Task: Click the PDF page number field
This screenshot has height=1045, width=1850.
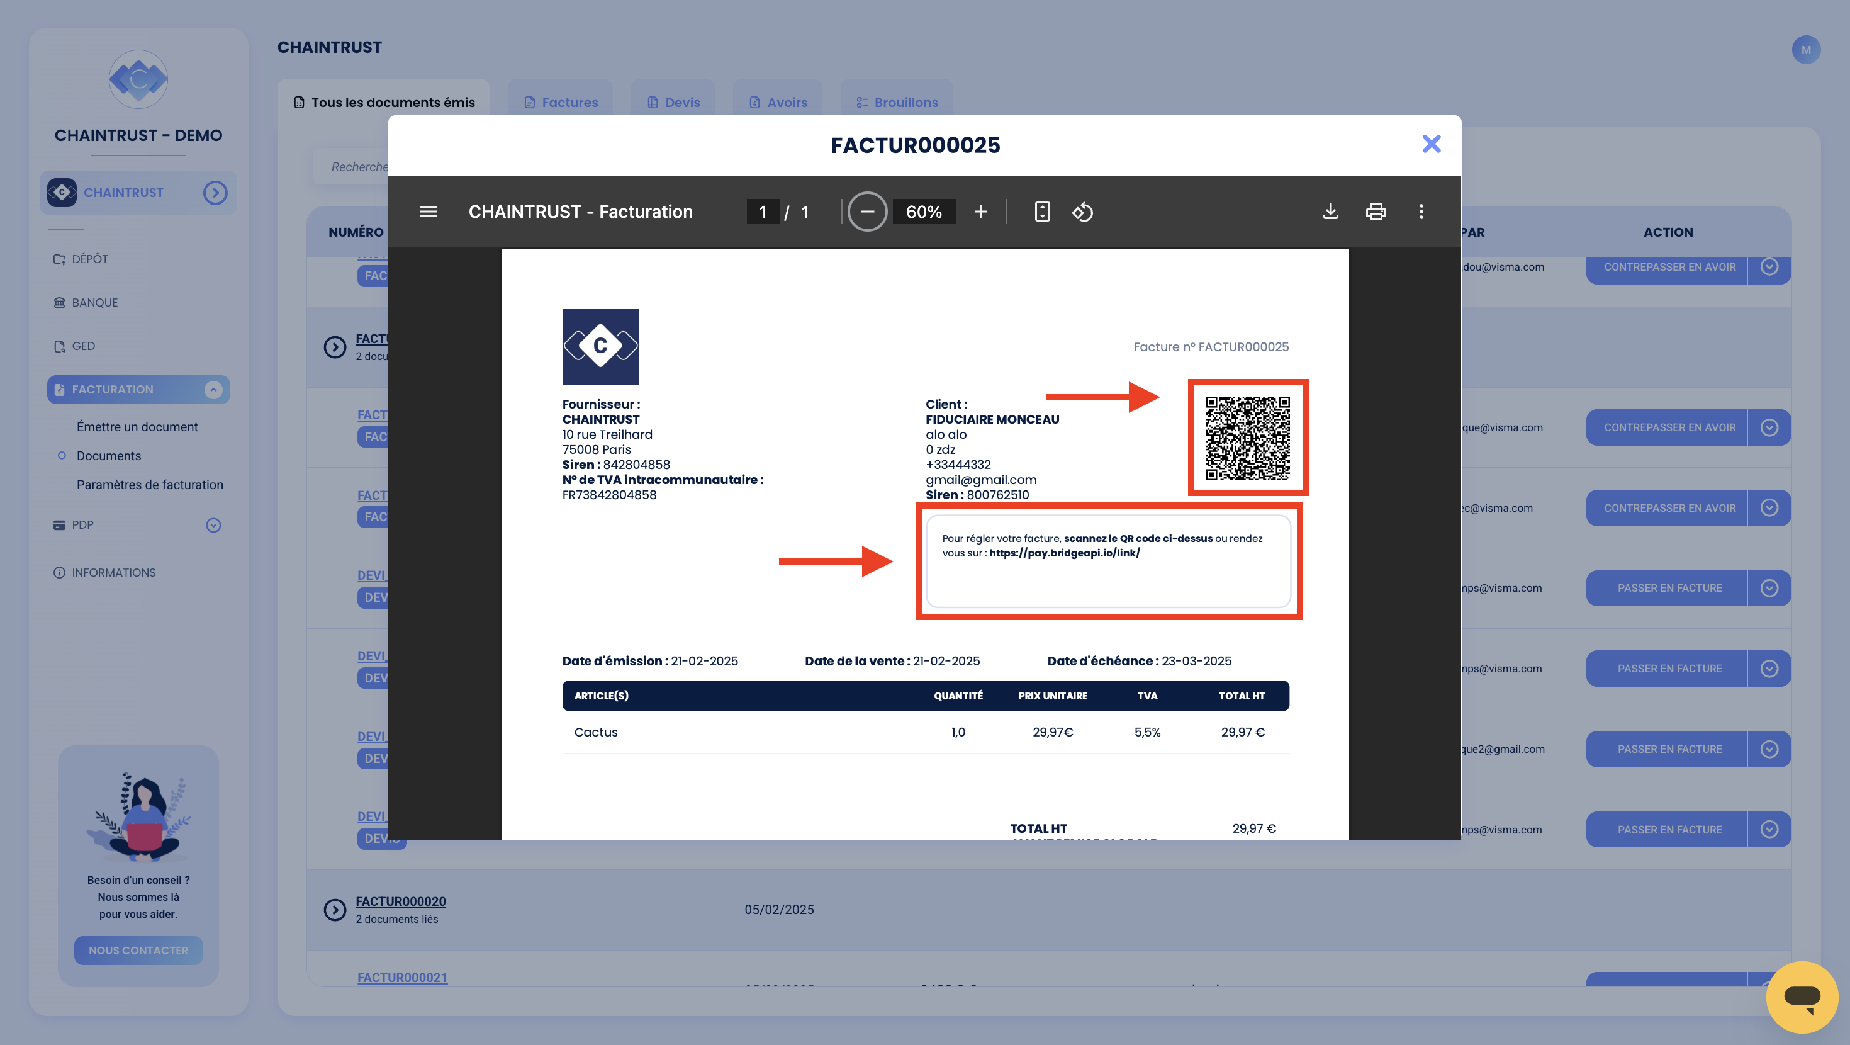Action: pyautogui.click(x=763, y=212)
